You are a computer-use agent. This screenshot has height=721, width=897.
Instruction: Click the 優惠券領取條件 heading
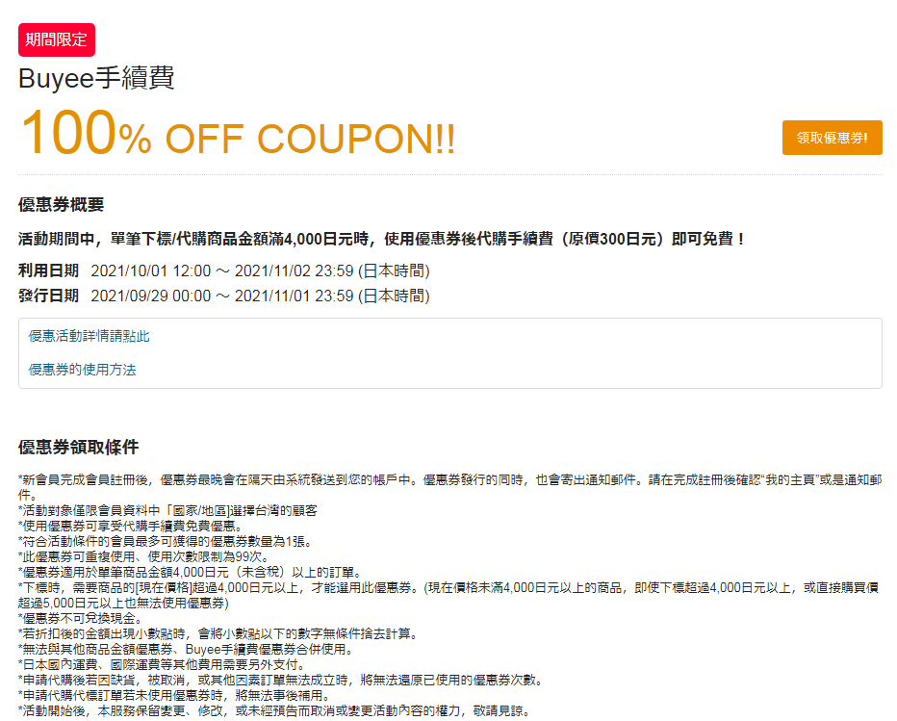pos(78,447)
